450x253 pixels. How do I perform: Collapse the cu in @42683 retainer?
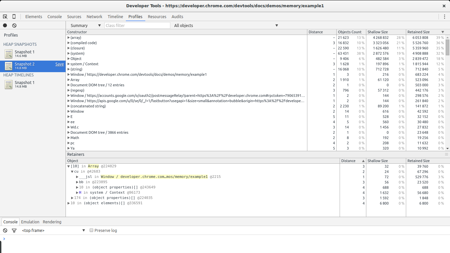click(72, 172)
